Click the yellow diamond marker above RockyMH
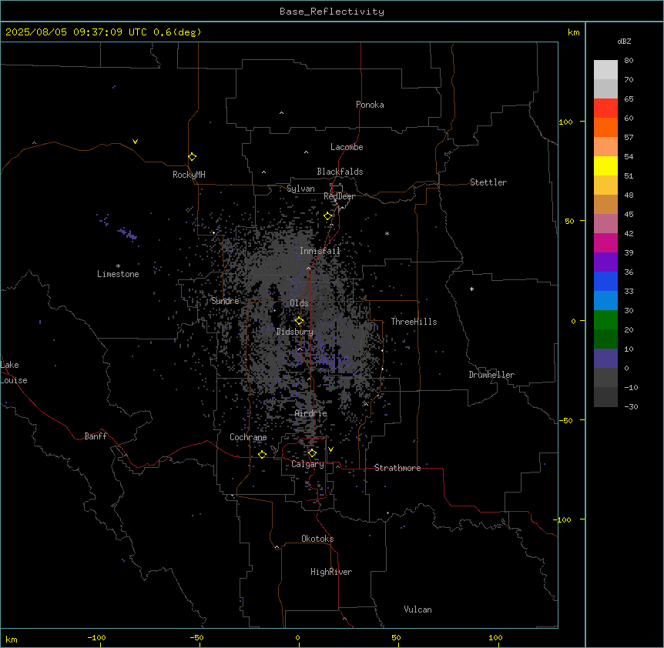The height and width of the screenshot is (648, 664). click(193, 157)
